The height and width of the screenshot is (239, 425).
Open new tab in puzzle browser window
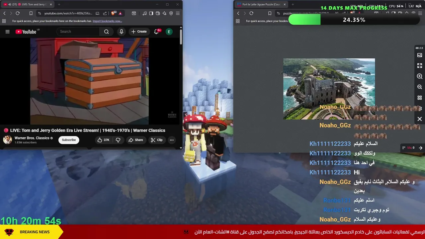293,4
